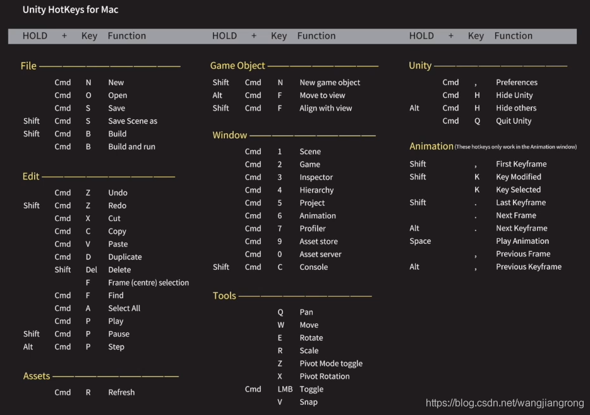Click "Scale" in the Tools list
The height and width of the screenshot is (415, 590).
(309, 351)
